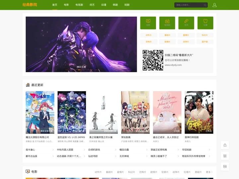Open the 综艺 nav menu item
Screen dimensions: 239x179
coord(92,5)
